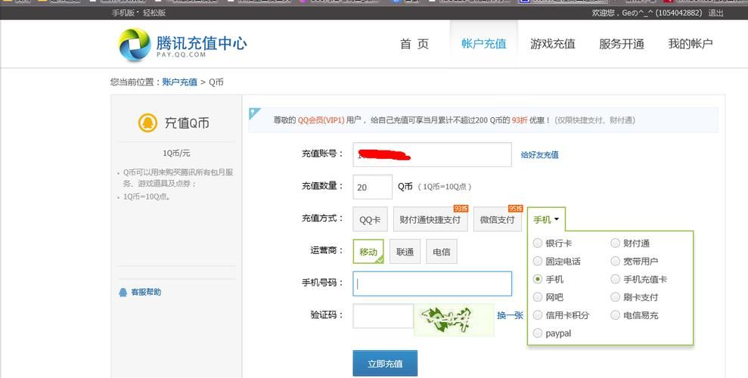Focus the 验证码 input field
The image size is (748, 378).
[383, 315]
